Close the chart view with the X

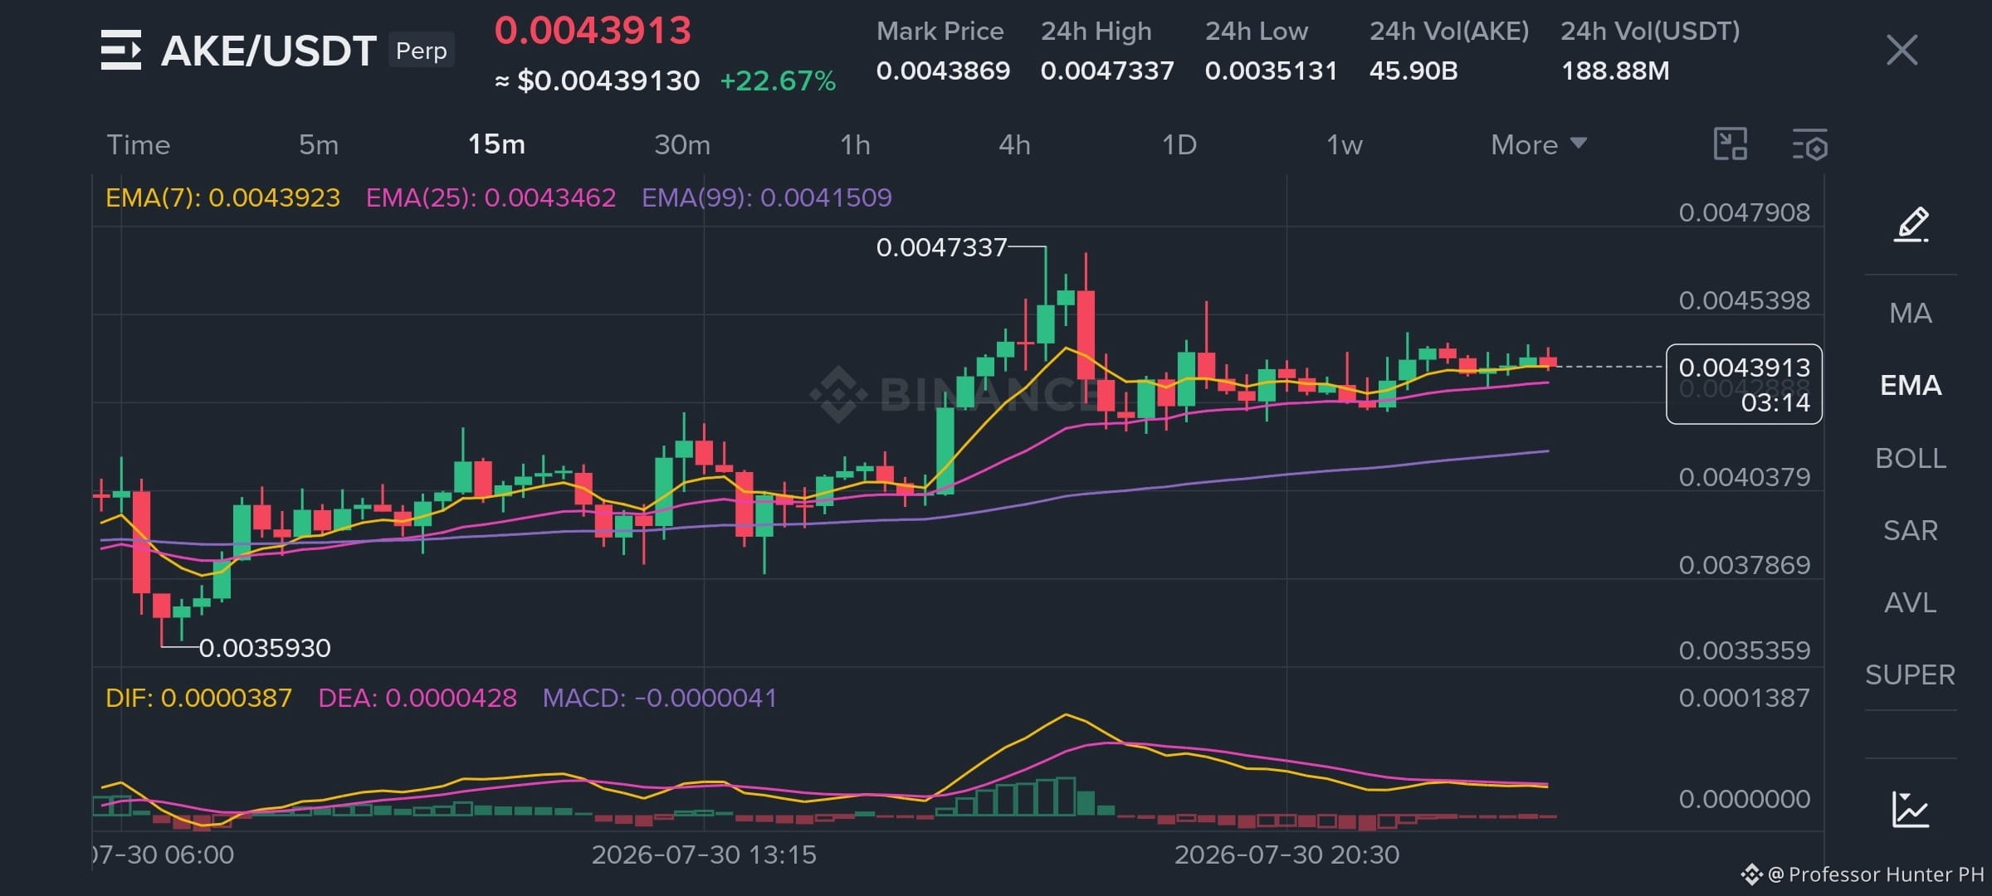tap(1902, 50)
